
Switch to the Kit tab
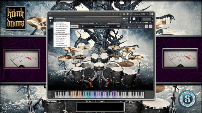point(52,26)
